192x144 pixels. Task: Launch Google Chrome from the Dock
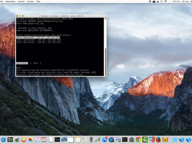coord(138,140)
